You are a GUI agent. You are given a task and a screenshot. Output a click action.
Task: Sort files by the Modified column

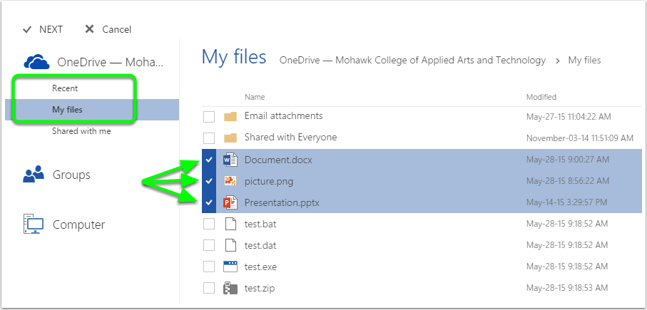tap(541, 97)
